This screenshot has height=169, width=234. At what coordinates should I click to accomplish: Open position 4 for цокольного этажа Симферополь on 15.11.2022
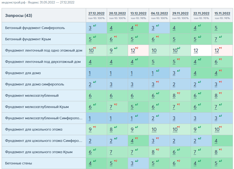pyautogui.click(x=216, y=141)
